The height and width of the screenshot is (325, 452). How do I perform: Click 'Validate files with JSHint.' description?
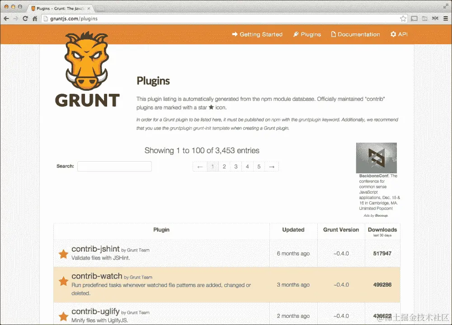[x=101, y=258]
